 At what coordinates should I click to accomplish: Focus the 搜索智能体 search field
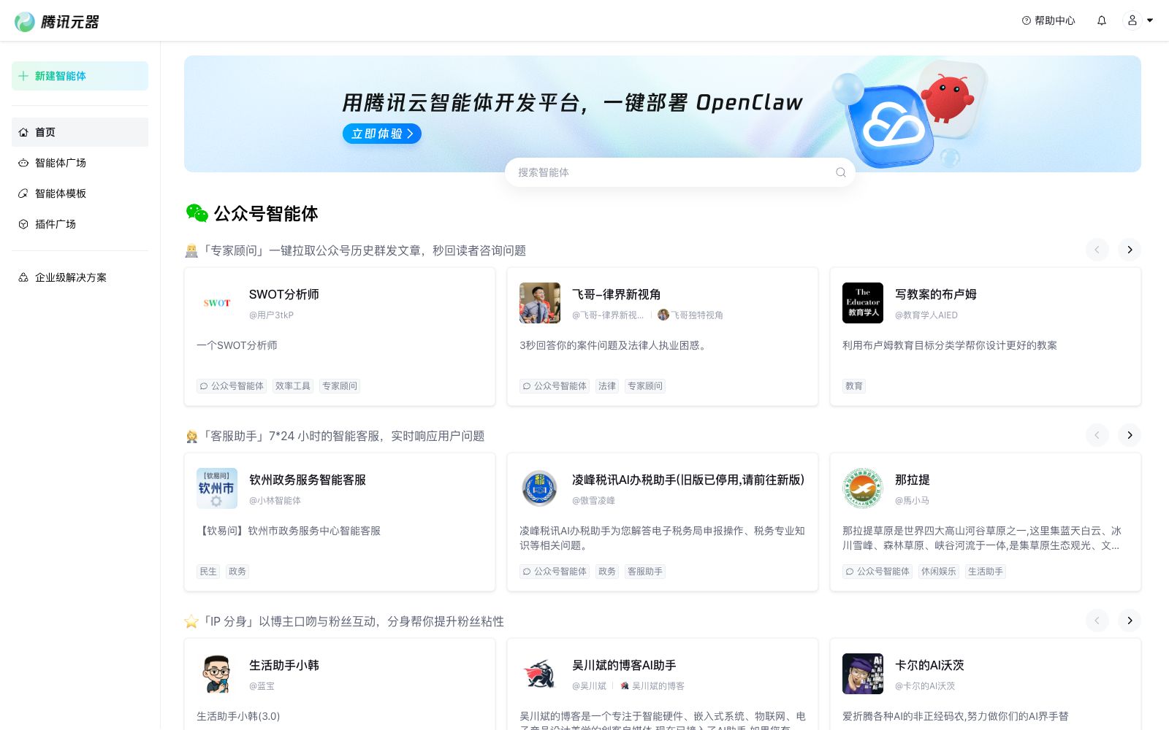[x=679, y=172]
